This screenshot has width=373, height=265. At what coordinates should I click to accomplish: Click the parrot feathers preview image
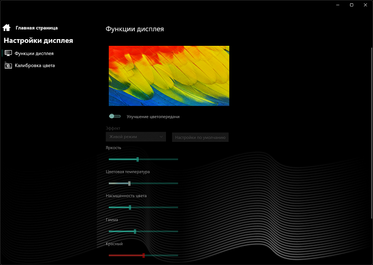[x=169, y=75]
